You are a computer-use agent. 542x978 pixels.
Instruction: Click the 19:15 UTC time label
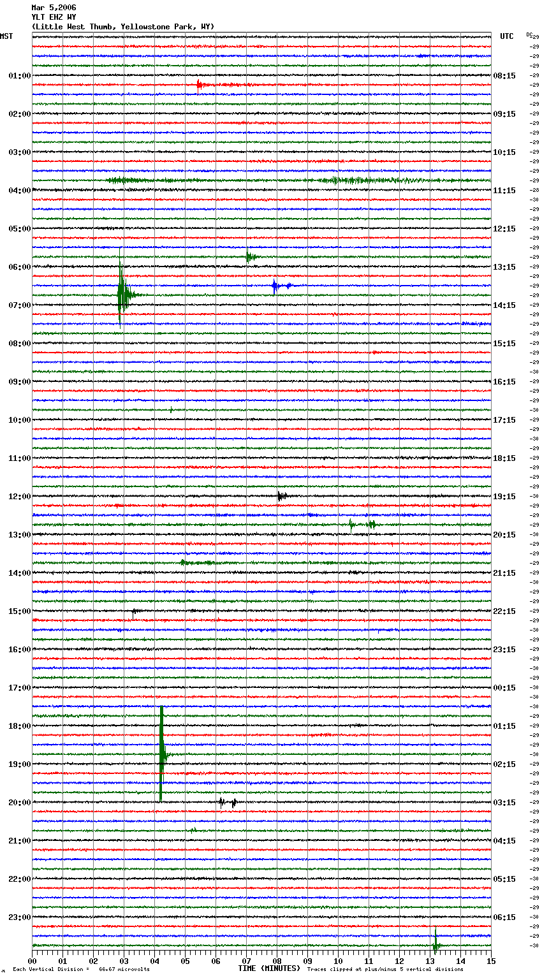coord(504,497)
